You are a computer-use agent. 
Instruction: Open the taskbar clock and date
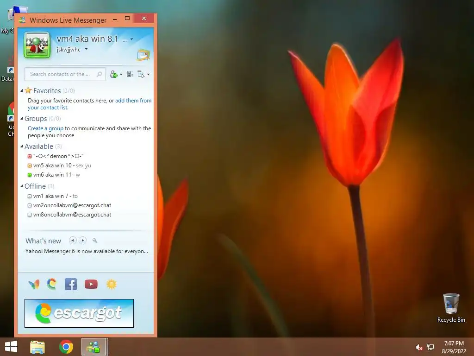(454, 347)
